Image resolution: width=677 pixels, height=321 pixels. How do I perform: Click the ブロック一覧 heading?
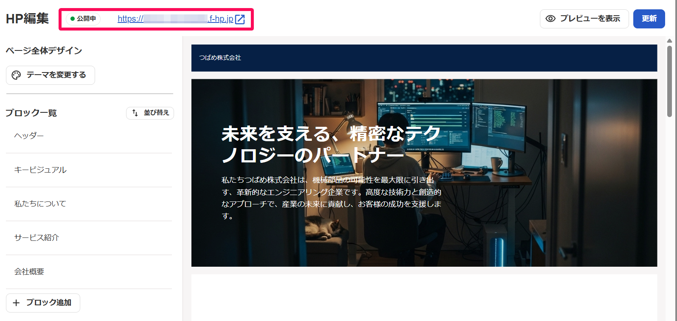pyautogui.click(x=31, y=113)
